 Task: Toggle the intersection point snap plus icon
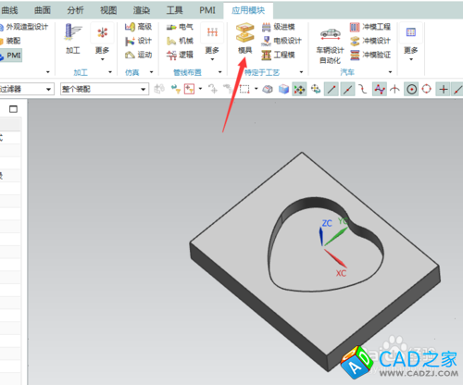click(444, 90)
